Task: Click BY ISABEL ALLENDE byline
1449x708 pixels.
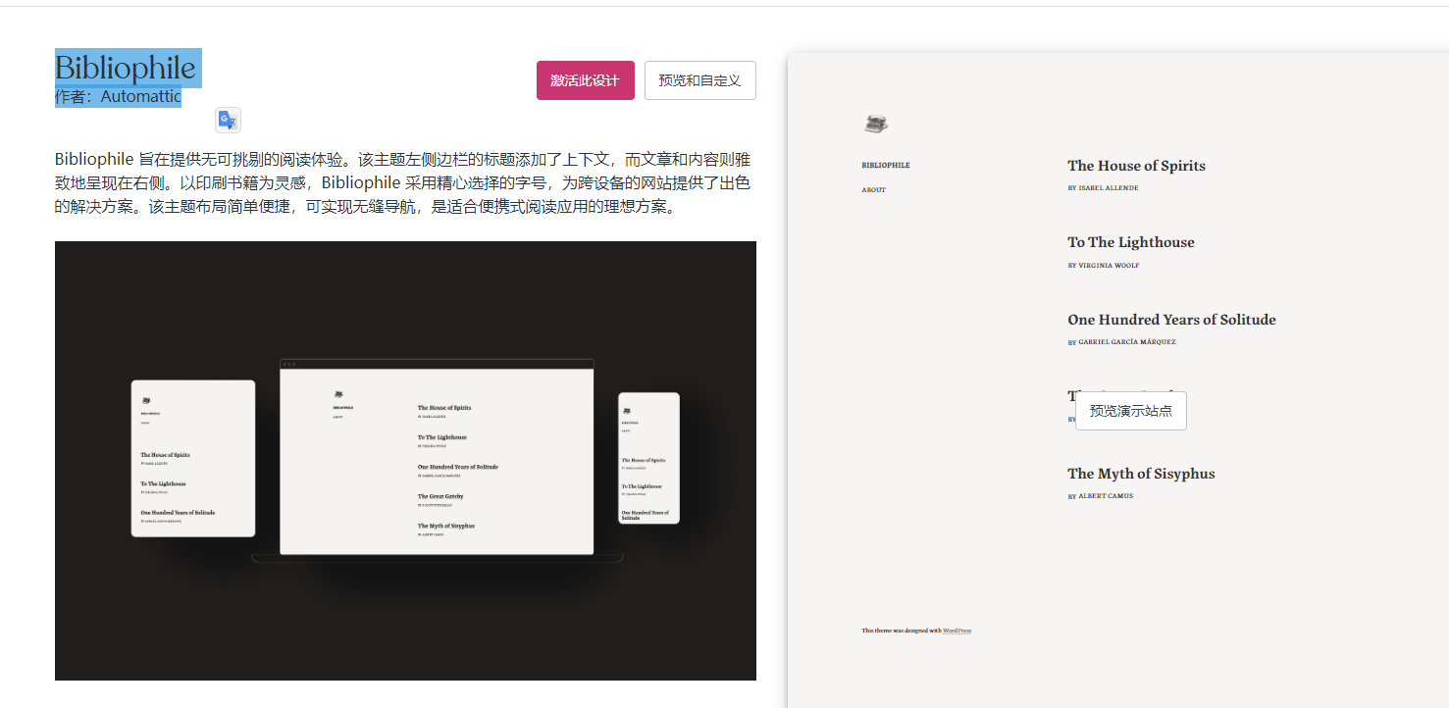Action: (1103, 187)
